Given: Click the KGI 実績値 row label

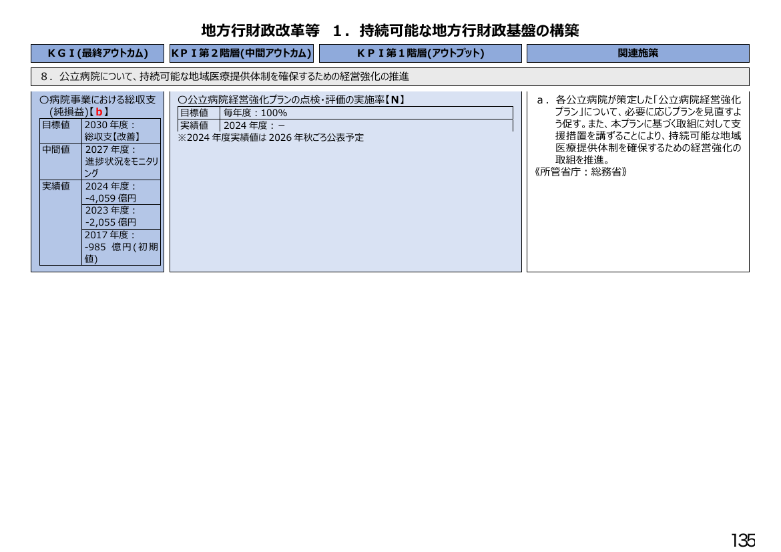Looking at the screenshot, I should pyautogui.click(x=61, y=222).
